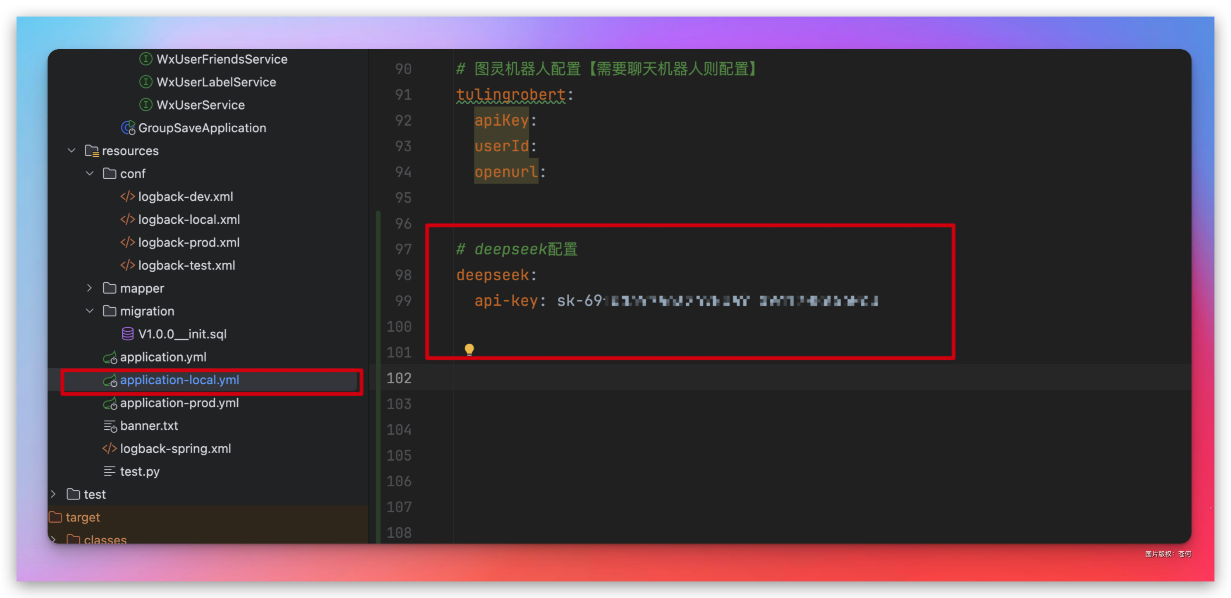This screenshot has width=1231, height=598.
Task: Select the highlighted application-local.yml file
Action: click(180, 380)
